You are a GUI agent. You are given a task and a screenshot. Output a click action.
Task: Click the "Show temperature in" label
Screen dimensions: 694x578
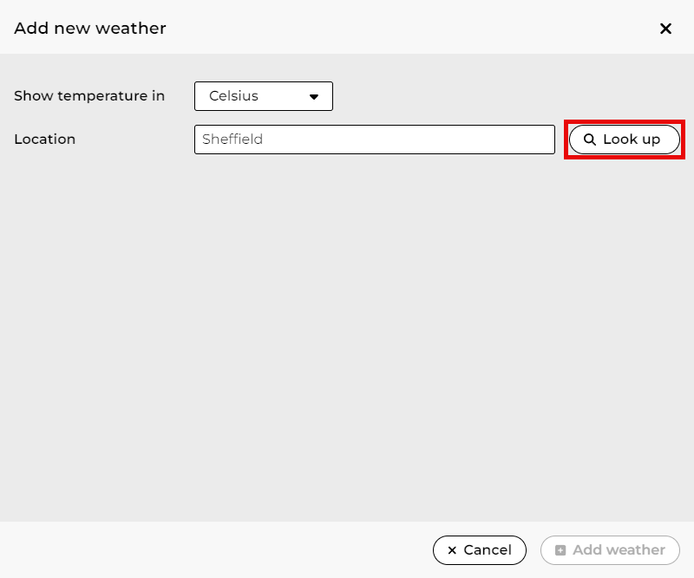[x=89, y=96]
